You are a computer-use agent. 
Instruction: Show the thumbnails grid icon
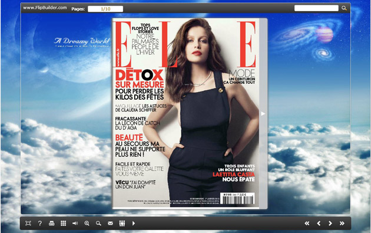pos(64,224)
